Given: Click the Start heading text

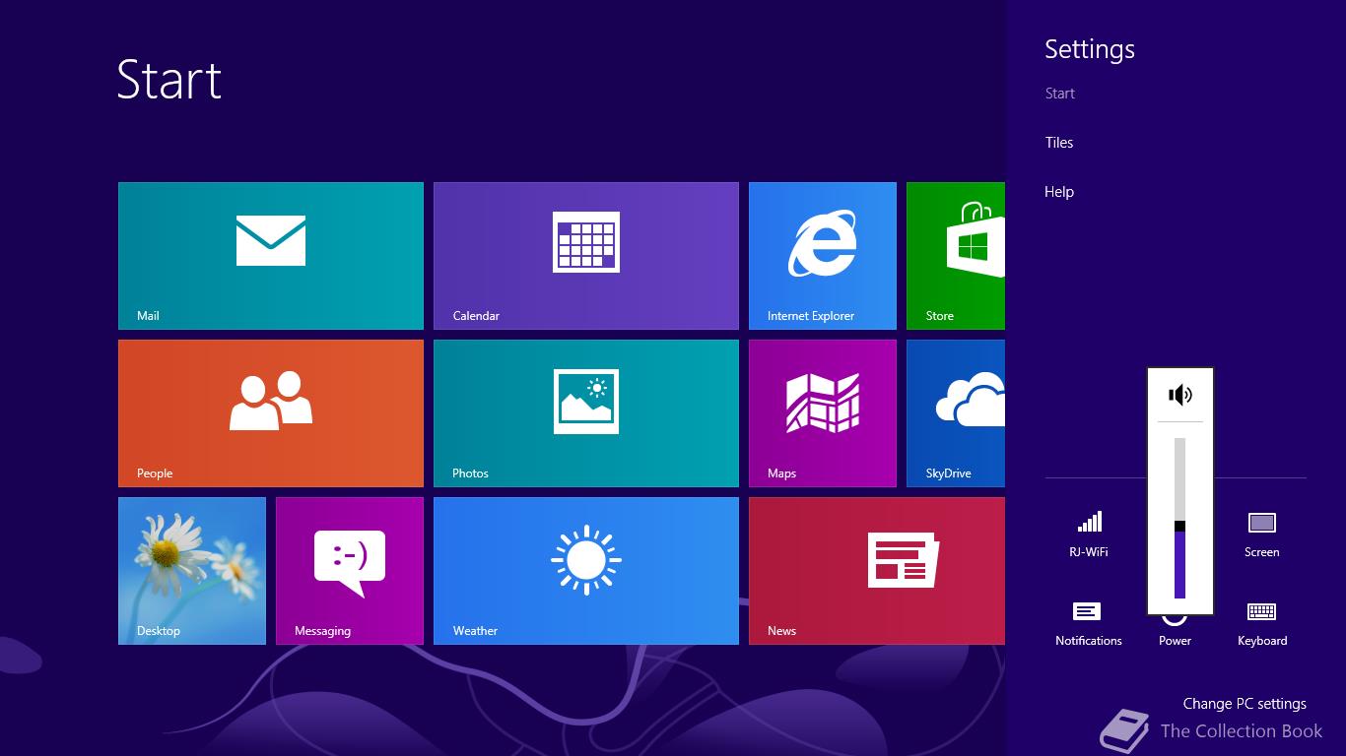Looking at the screenshot, I should pyautogui.click(x=169, y=80).
